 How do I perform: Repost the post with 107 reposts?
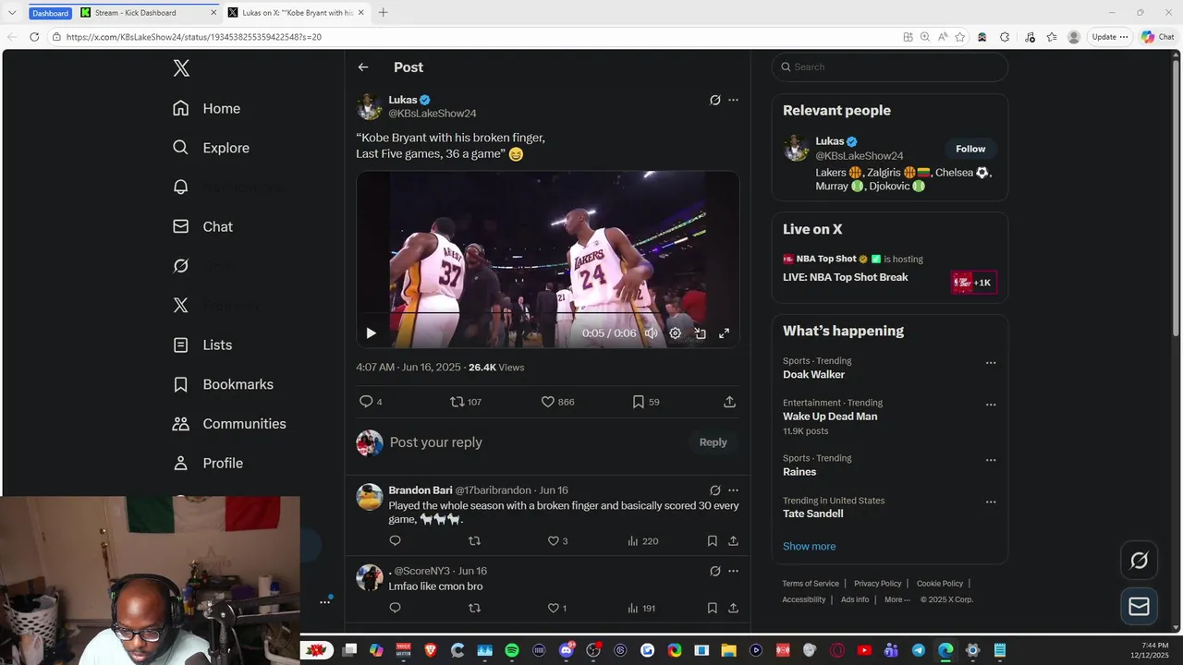(x=465, y=402)
